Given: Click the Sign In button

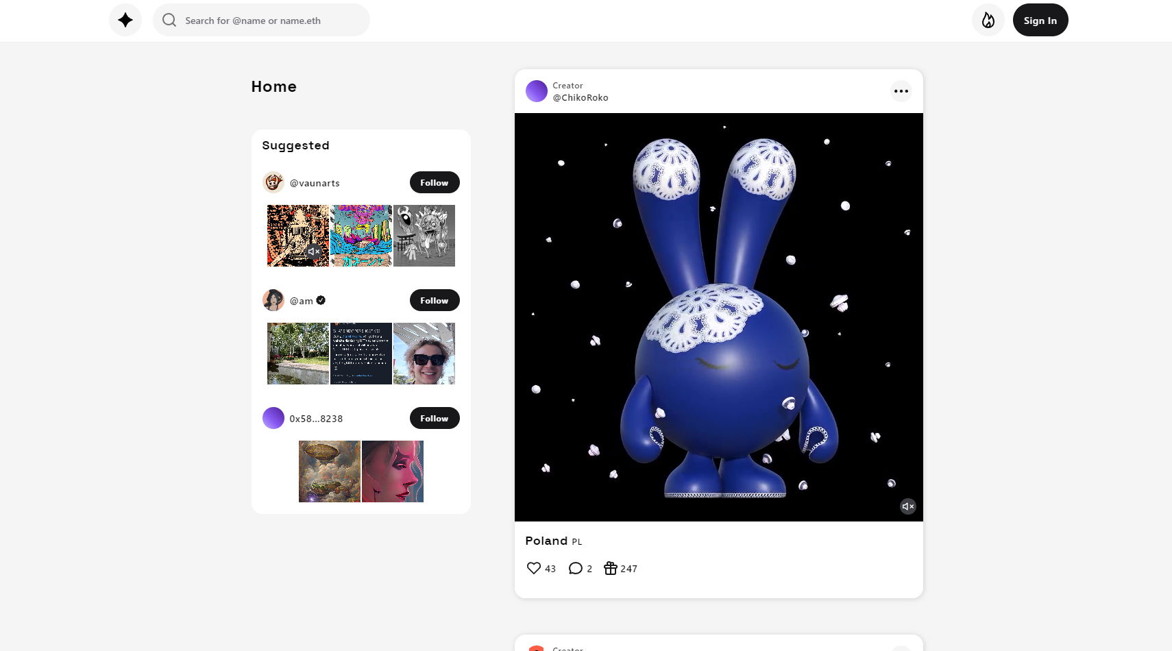Looking at the screenshot, I should [1040, 20].
